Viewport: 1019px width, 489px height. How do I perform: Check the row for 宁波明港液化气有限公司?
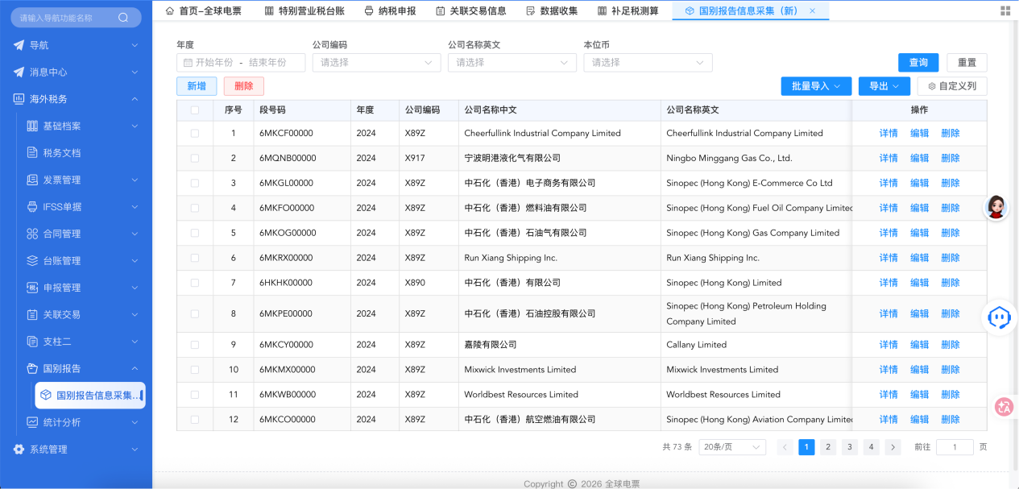pyautogui.click(x=195, y=159)
